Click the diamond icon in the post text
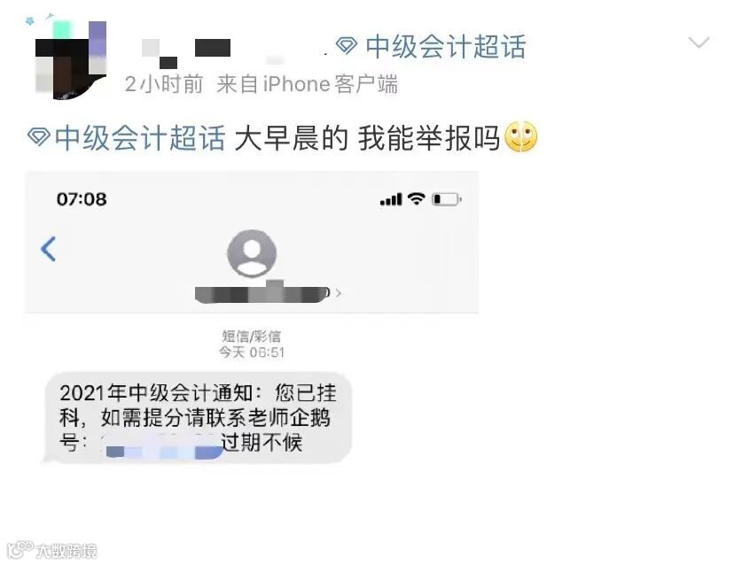The height and width of the screenshot is (565, 734). pyautogui.click(x=39, y=136)
